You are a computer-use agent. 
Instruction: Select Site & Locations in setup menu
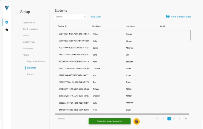(x=30, y=29)
